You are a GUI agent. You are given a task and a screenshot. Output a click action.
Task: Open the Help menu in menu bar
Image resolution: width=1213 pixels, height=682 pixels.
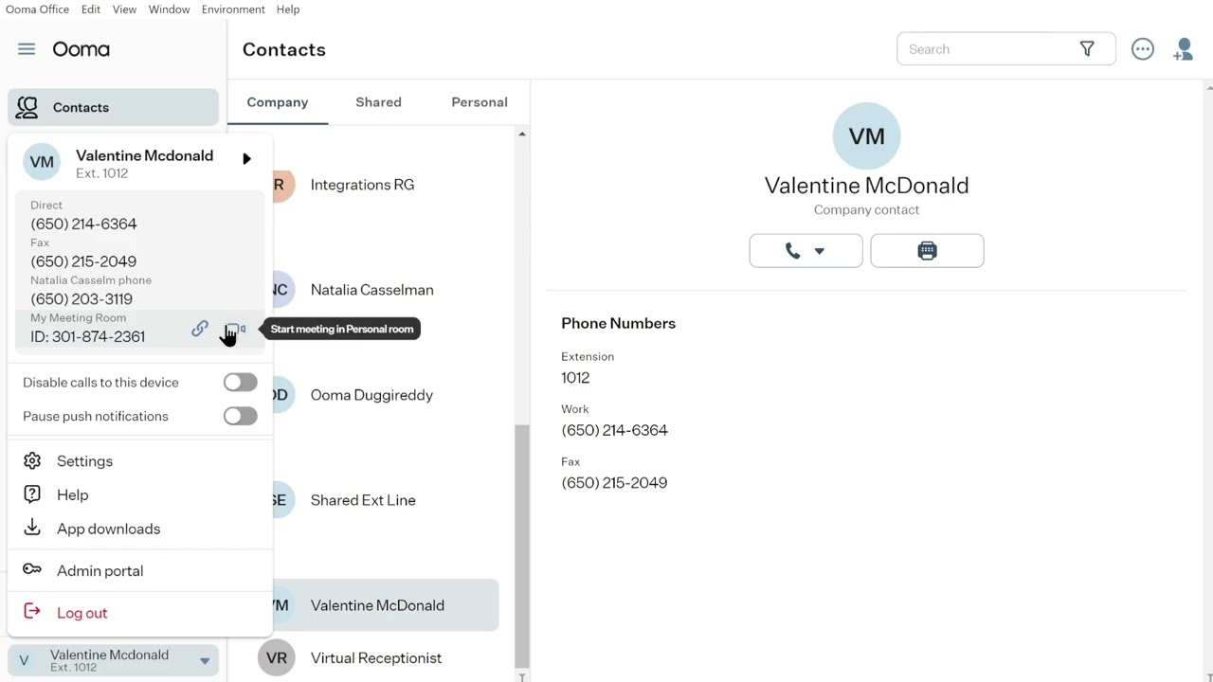[288, 9]
